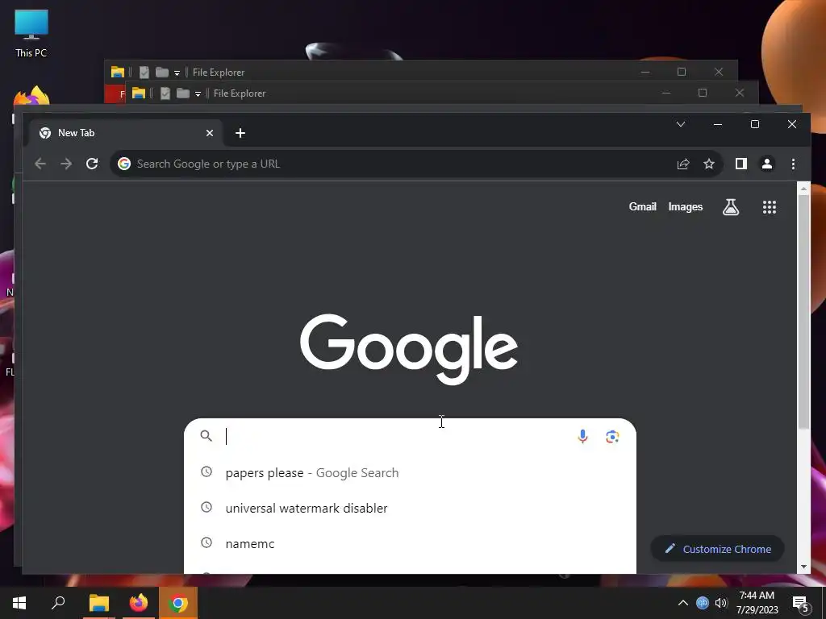This screenshot has width=826, height=619.
Task: Click the vertical scrollbar thumb
Action: coord(803,312)
